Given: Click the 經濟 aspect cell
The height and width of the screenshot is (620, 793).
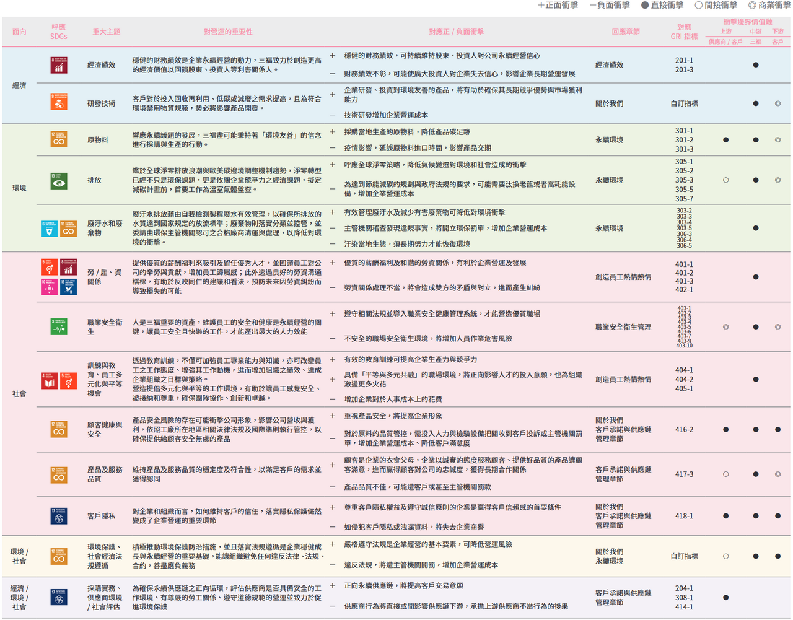Looking at the screenshot, I should 19,85.
